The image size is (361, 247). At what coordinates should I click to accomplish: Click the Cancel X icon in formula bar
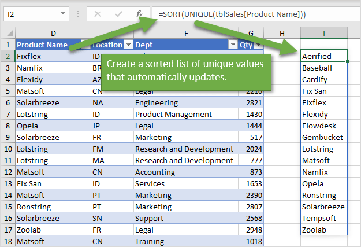tap(98, 13)
